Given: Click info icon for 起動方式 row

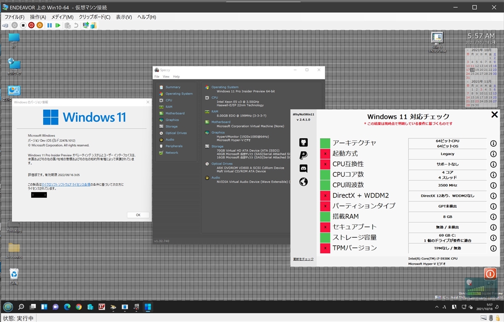Looking at the screenshot, I should pyautogui.click(x=493, y=154).
